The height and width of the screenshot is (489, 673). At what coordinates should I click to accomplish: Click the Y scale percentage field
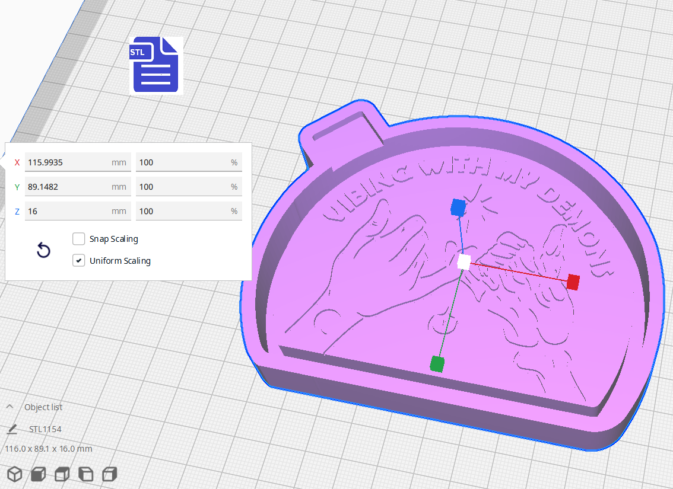(189, 186)
